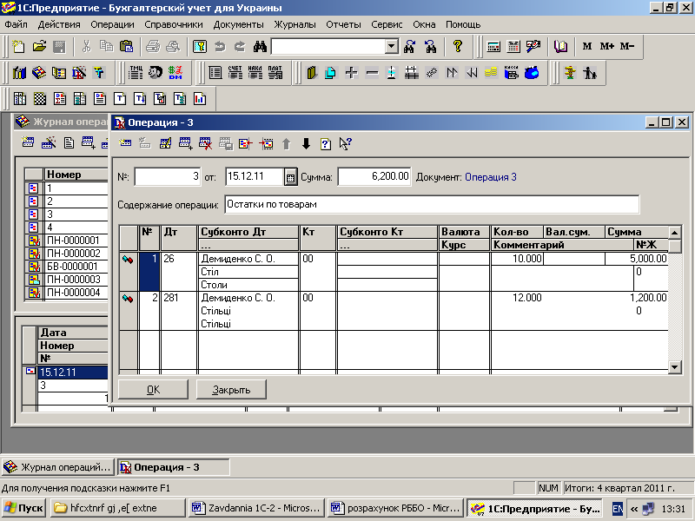Open the yellow question mark Help icon

[458, 47]
